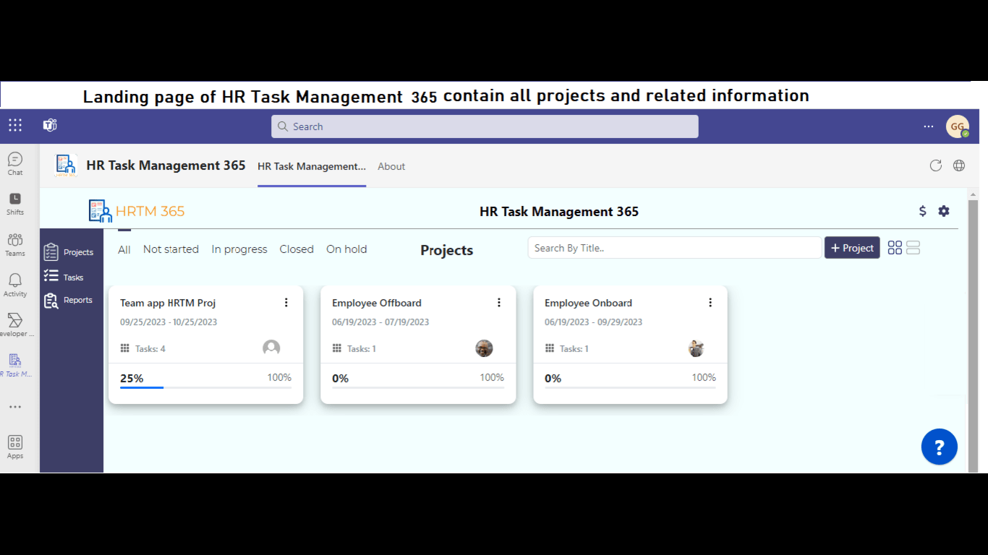Click the HR Task Management 365 app icon in header
988x555 pixels.
point(66,165)
